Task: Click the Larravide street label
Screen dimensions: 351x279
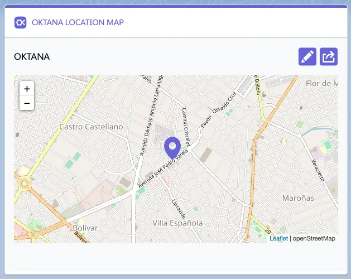Action: click(x=179, y=209)
